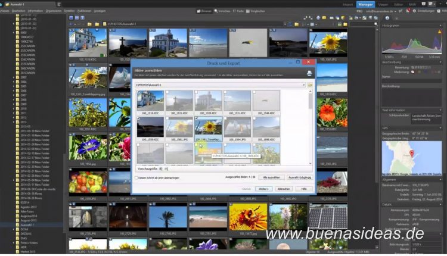Viewport: 447px width, 256px height.
Task: Open the folder path dropdown in dialog
Action: pos(303,85)
